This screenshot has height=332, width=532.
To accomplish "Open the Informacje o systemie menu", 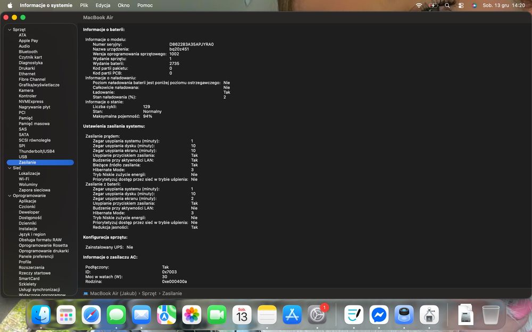I will click(46, 5).
